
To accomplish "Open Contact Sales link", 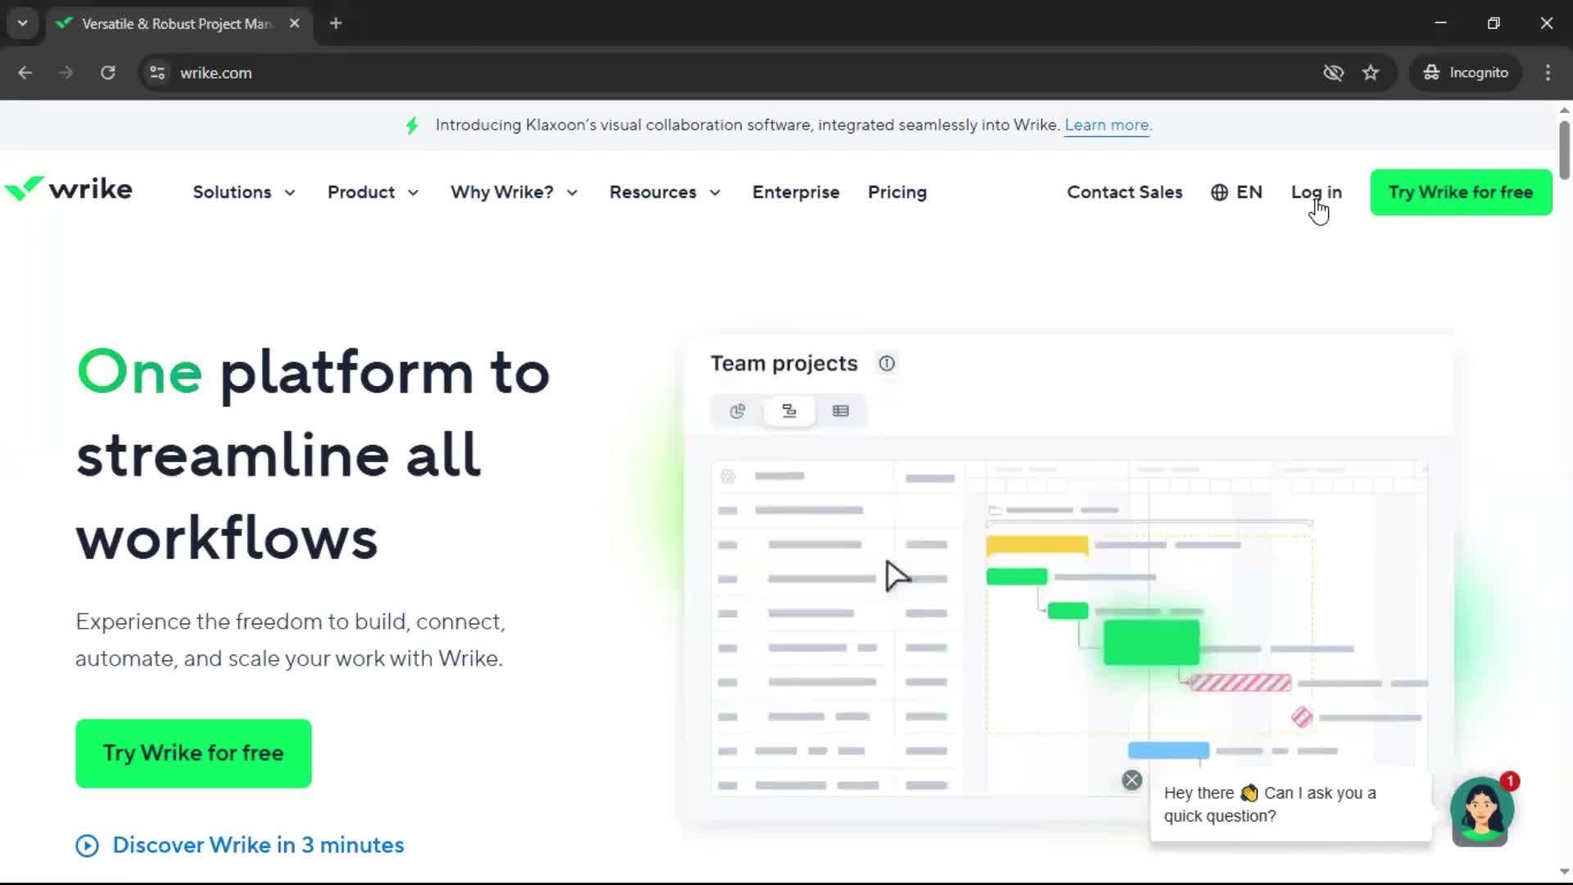I will coord(1124,193).
